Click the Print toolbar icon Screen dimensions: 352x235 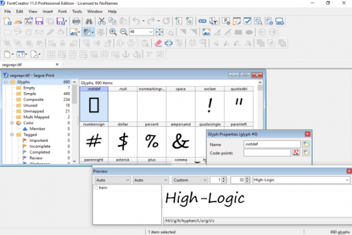click(x=76, y=21)
